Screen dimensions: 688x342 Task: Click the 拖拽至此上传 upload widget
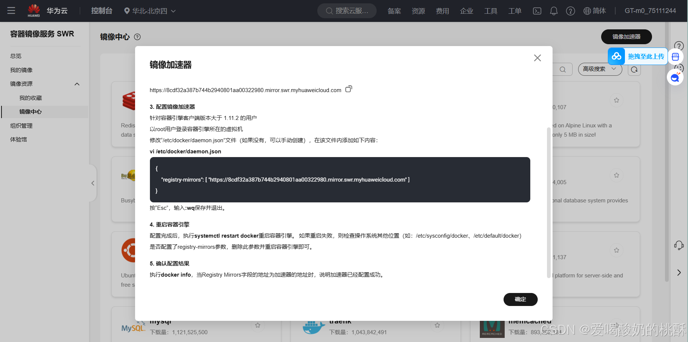click(x=638, y=56)
